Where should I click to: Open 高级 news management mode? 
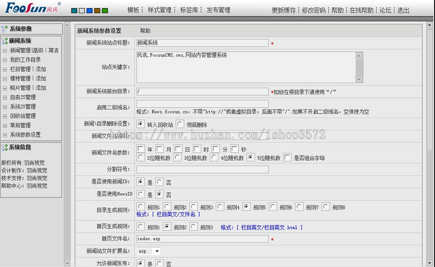38,51
